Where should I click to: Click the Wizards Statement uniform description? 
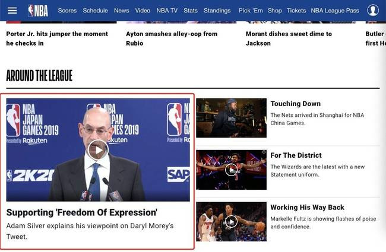click(x=317, y=171)
